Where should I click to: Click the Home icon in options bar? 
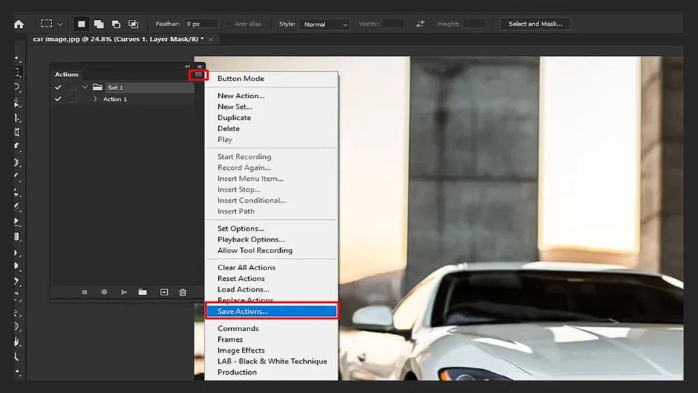coord(18,24)
